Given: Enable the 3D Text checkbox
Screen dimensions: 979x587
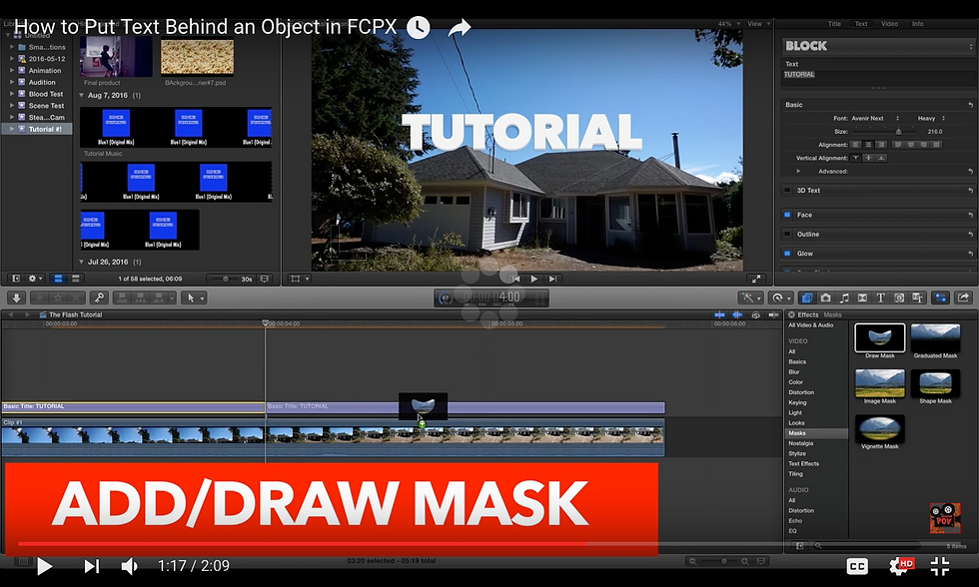Looking at the screenshot, I should coord(787,191).
